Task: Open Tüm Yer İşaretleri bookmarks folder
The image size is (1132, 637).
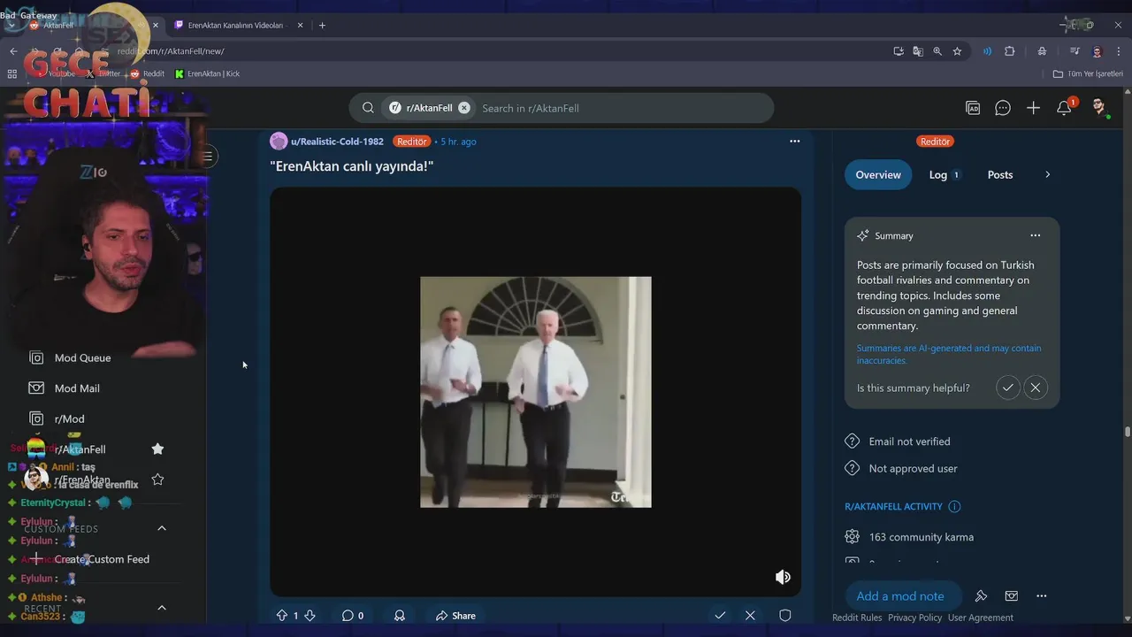Action: click(1088, 73)
